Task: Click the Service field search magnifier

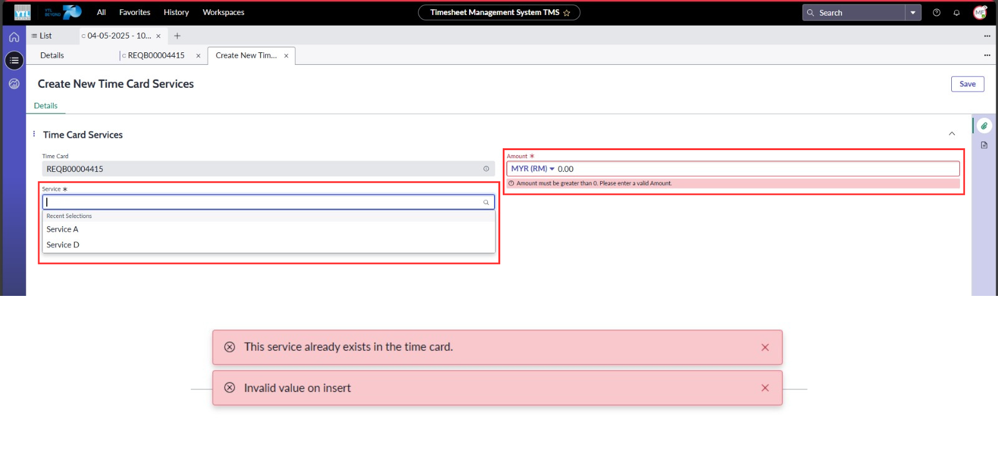Action: coord(486,202)
